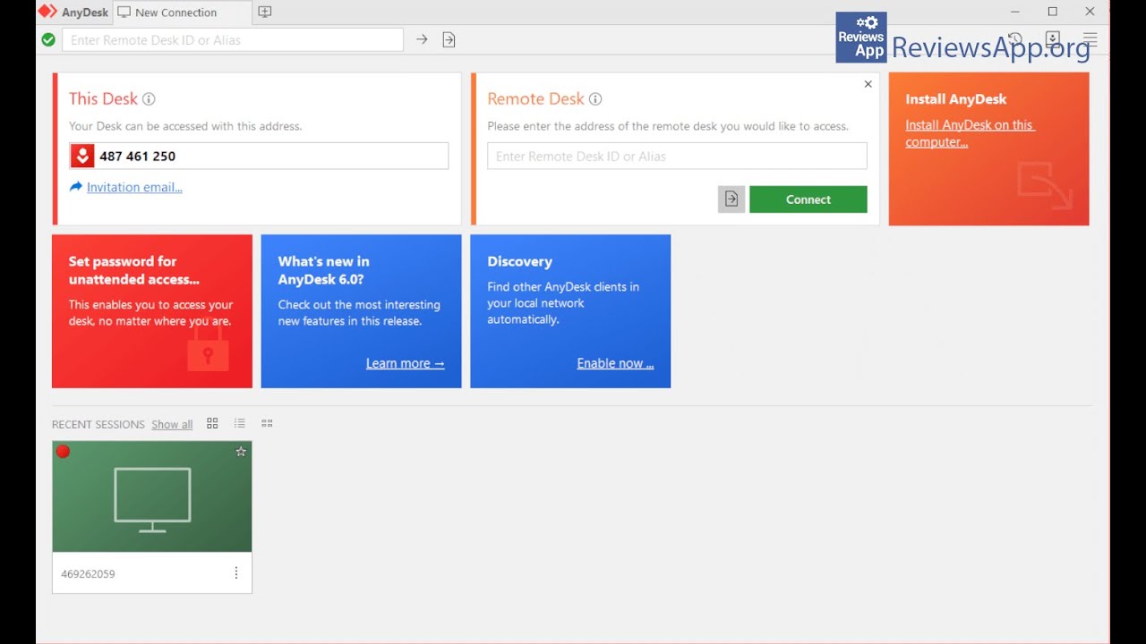Click the green connection status icon
Image resolution: width=1146 pixels, height=644 pixels.
pyautogui.click(x=48, y=39)
